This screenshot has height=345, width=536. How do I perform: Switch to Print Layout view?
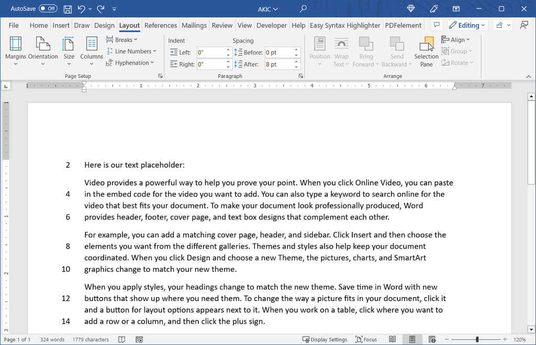[411, 339]
